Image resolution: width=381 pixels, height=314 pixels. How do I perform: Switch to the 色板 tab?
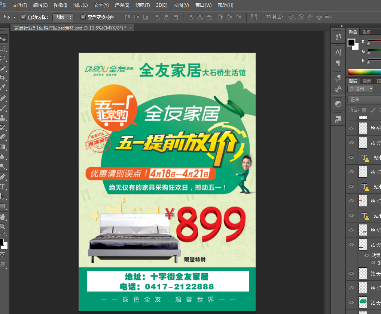click(366, 32)
